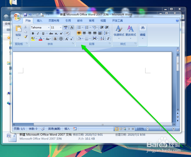Image resolution: width=191 pixels, height=157 pixels.
Task: Select the Format Painter brush icon
Action: tap(26, 37)
